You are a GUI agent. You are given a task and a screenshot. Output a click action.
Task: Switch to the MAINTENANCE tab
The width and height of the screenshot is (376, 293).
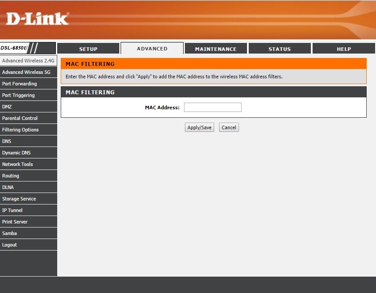point(215,49)
